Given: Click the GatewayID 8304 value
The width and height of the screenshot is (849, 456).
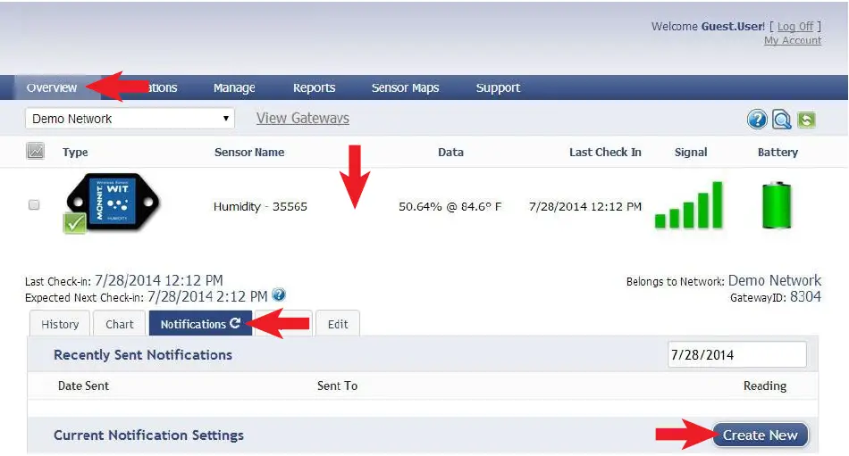Looking at the screenshot, I should pos(805,296).
